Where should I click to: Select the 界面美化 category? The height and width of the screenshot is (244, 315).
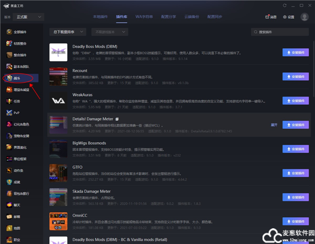(16, 147)
